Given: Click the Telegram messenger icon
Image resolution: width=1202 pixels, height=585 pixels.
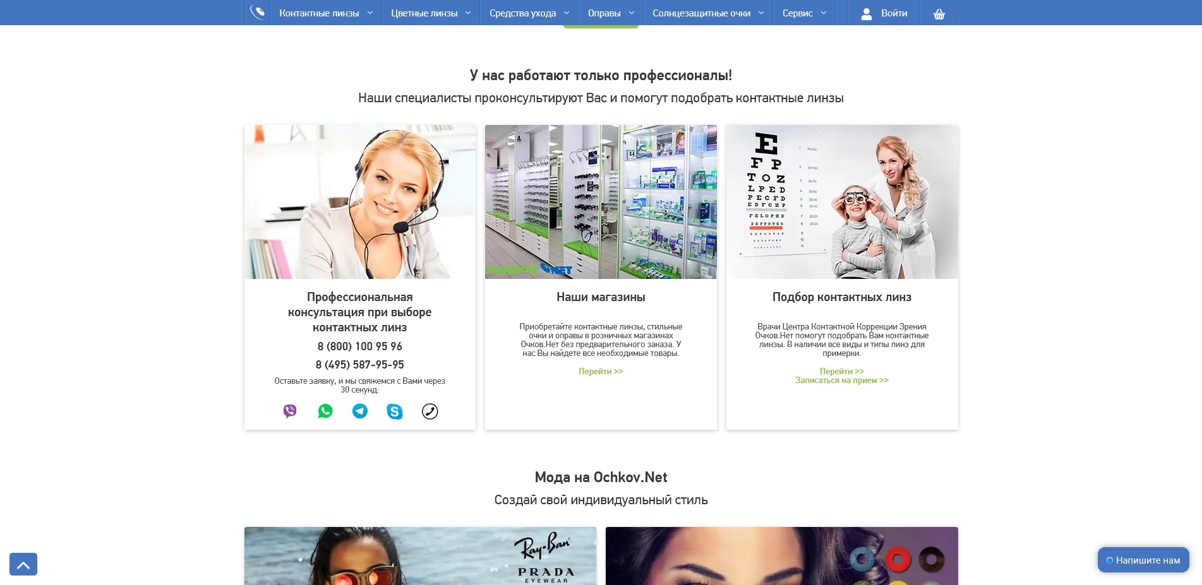Looking at the screenshot, I should pyautogui.click(x=360, y=411).
